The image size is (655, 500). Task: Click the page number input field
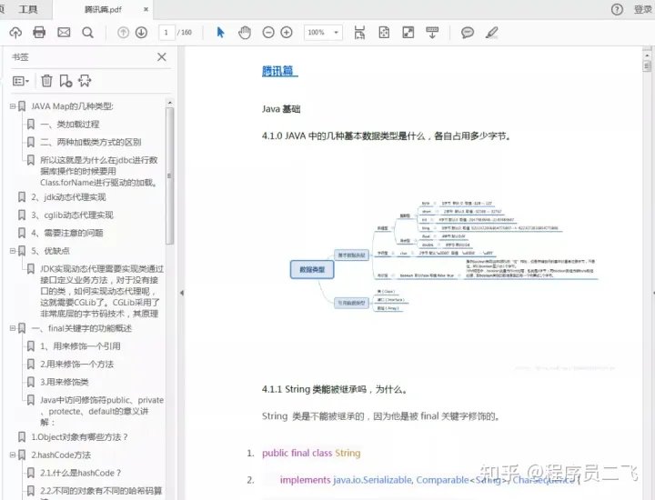pyautogui.click(x=166, y=33)
